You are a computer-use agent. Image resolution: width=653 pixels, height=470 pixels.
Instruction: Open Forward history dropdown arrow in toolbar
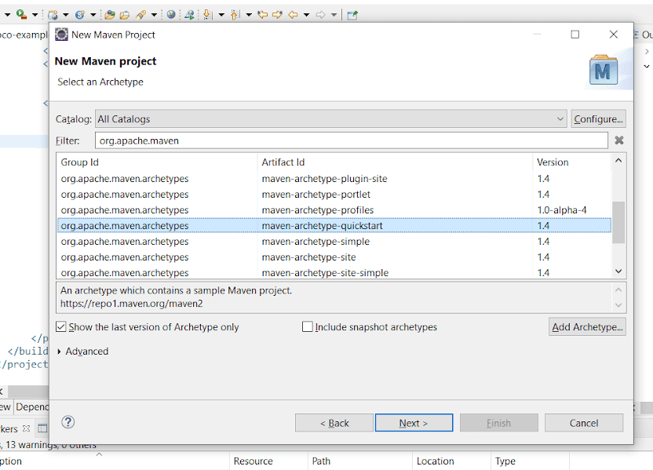click(334, 15)
